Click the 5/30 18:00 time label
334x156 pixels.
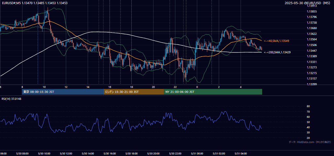[131, 154]
